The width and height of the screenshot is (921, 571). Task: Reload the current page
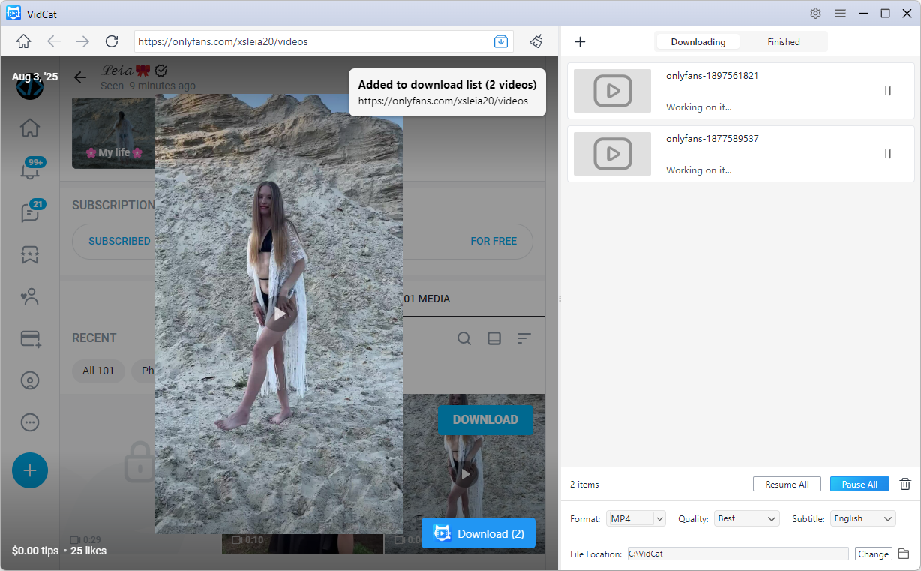[112, 41]
